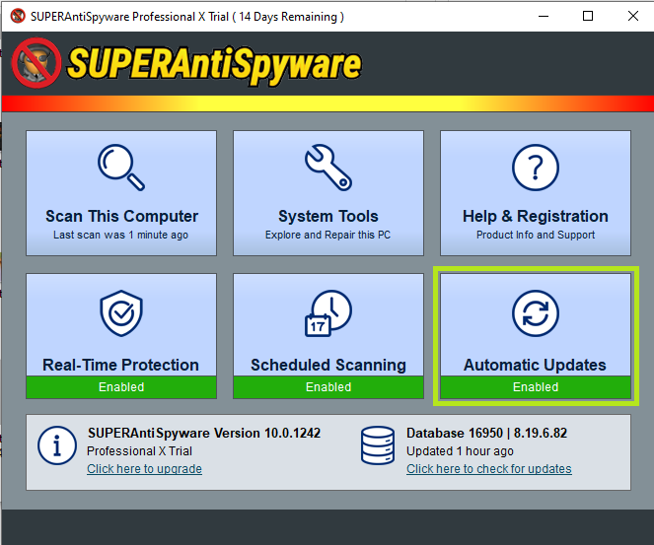
Task: Click "SUPERAntiSpyware Version 10.0.1242" text
Action: 204,433
